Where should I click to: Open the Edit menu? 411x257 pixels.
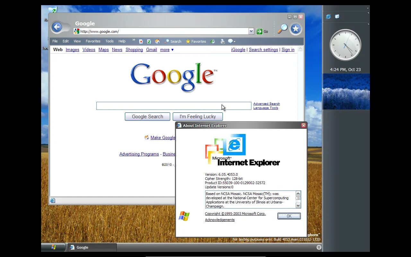pos(66,41)
